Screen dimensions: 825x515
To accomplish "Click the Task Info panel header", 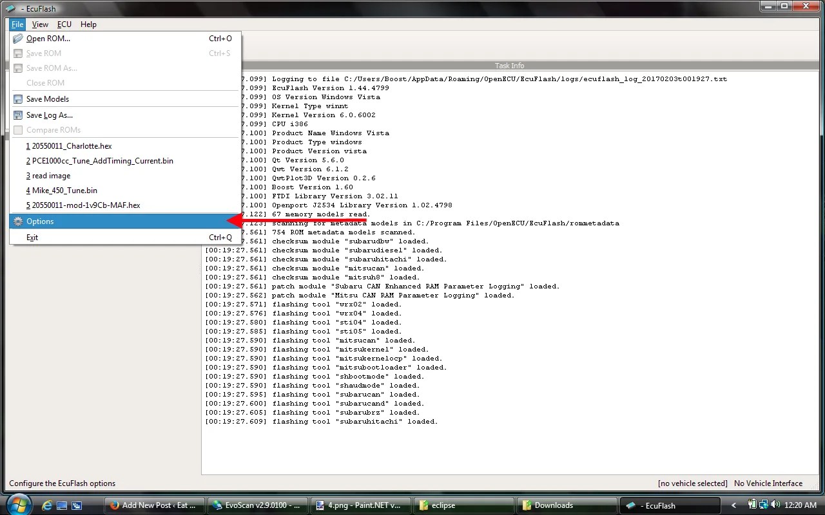I will [x=509, y=66].
